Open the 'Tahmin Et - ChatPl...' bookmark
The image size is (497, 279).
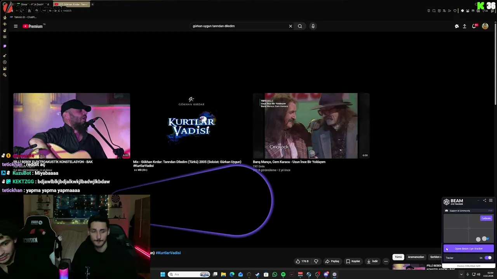(x=23, y=17)
